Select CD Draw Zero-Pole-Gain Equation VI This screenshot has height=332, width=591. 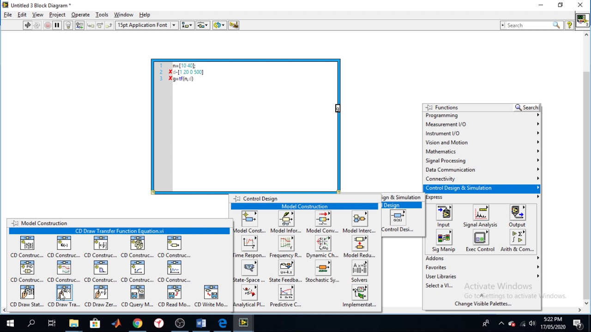point(101,293)
